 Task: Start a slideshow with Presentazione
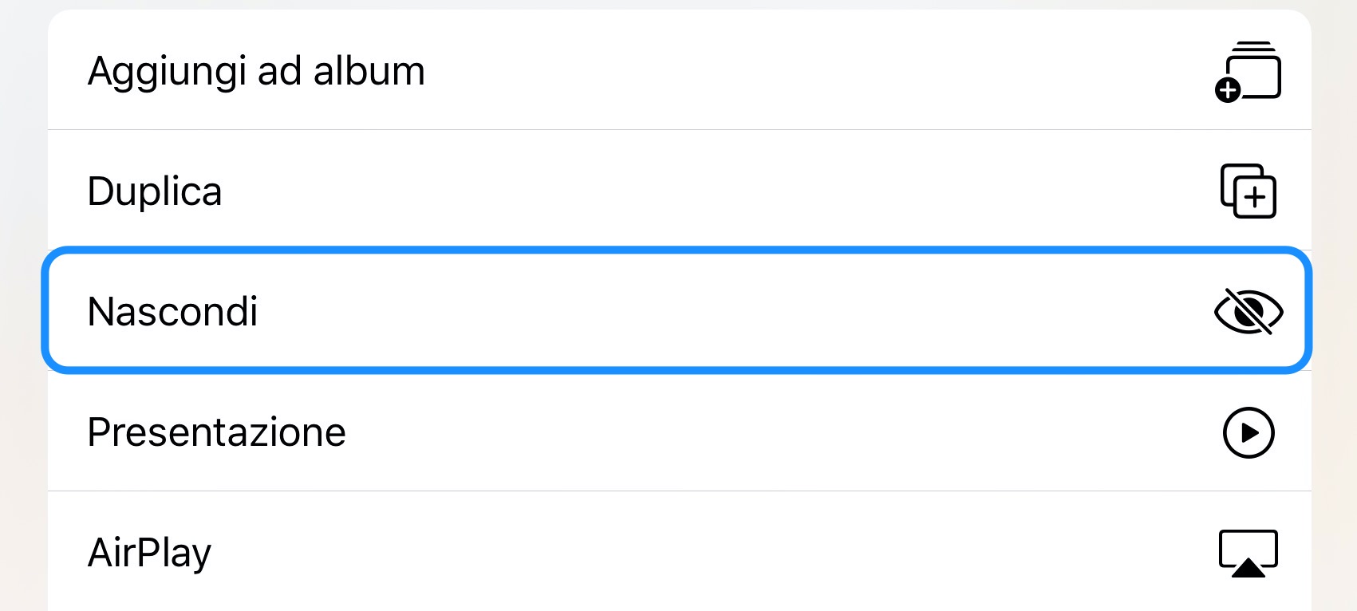tap(680, 432)
